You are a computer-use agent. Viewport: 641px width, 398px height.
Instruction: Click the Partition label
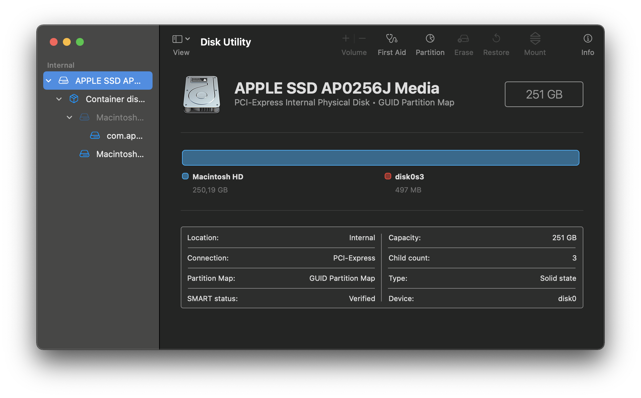[x=430, y=52]
